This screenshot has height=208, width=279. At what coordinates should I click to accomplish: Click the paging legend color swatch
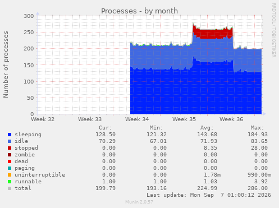(10, 168)
